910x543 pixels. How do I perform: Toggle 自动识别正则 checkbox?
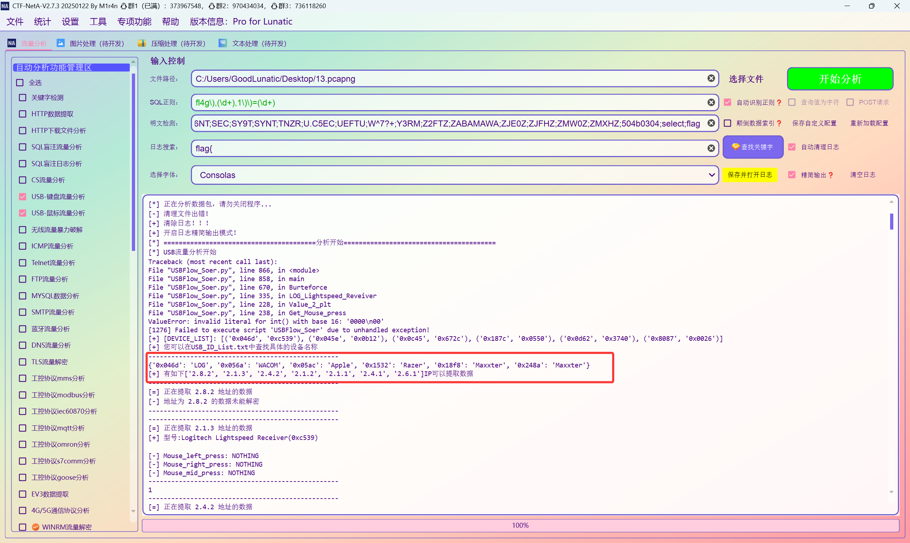(x=727, y=102)
